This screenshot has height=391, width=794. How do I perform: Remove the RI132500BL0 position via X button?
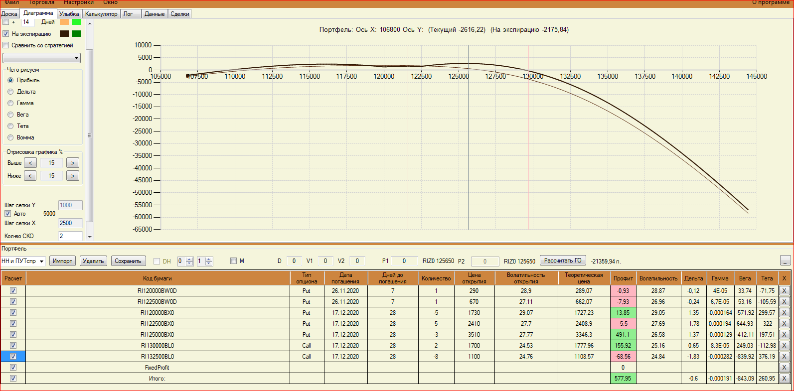[x=784, y=357]
